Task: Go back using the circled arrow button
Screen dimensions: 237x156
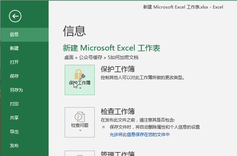Action: [x=15, y=16]
